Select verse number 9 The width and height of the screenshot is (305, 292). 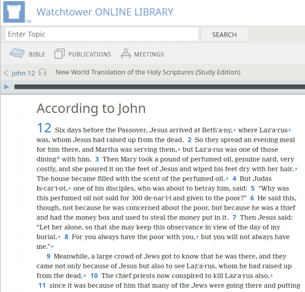48,256
